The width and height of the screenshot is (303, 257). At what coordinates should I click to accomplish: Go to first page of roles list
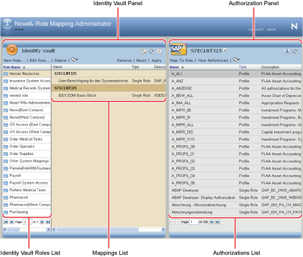tap(6, 222)
